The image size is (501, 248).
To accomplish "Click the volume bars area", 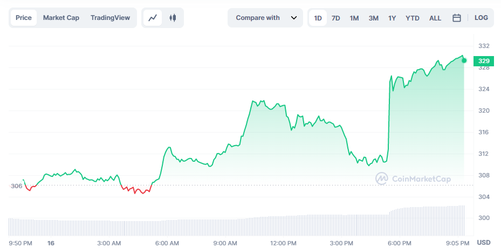I will coord(237,225).
